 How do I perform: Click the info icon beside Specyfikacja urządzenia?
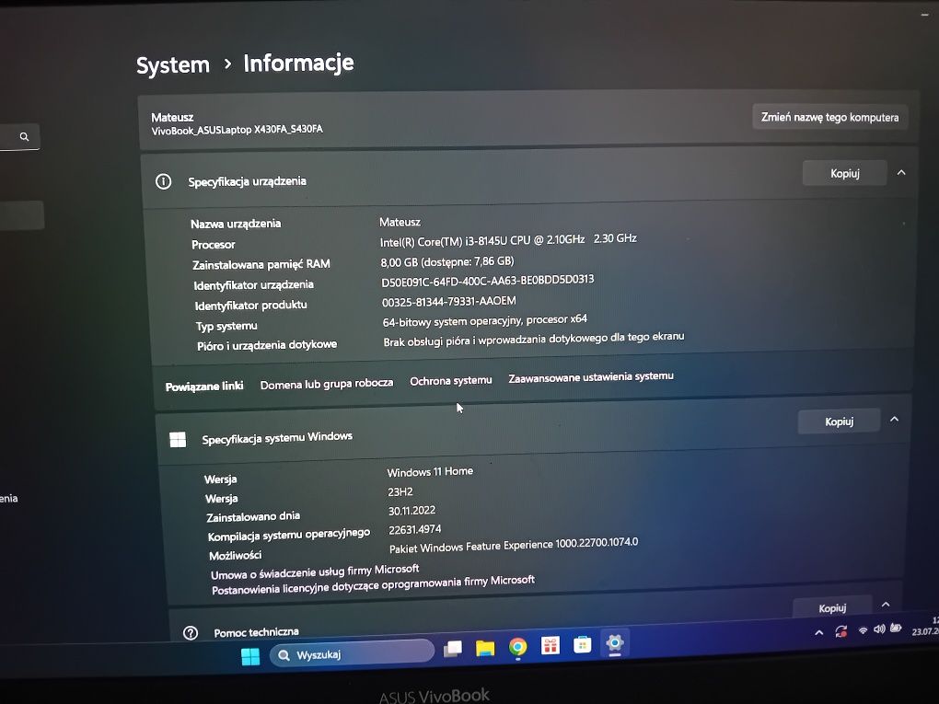[164, 181]
